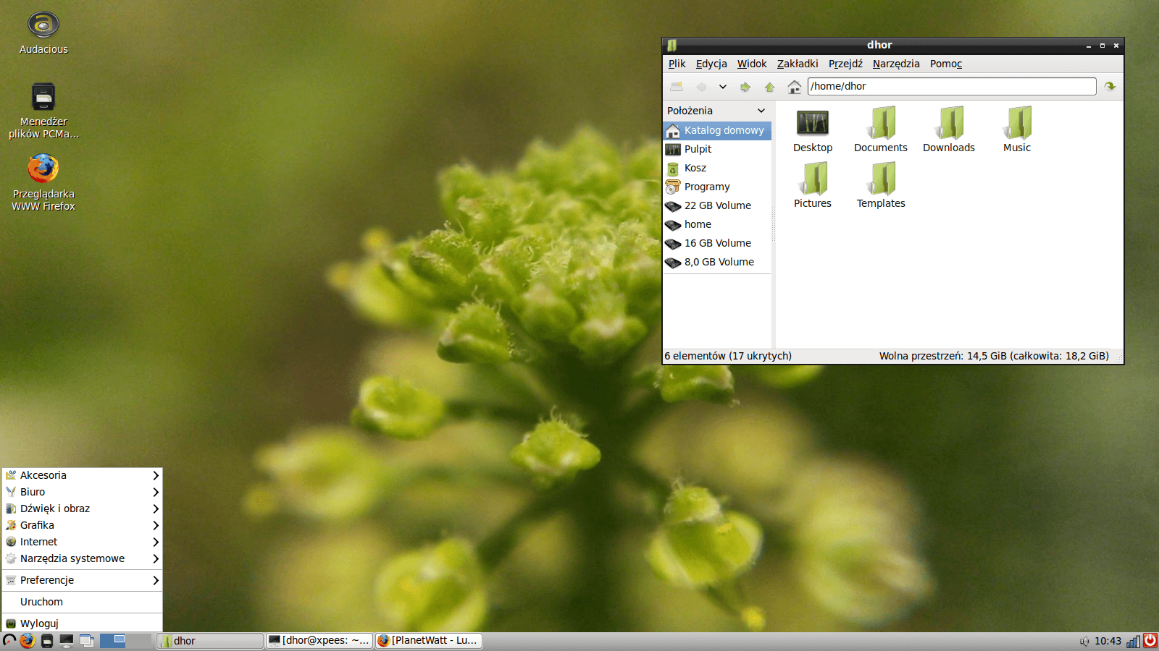Go forward using the toolbar forward arrow
Image resolution: width=1159 pixels, height=651 pixels.
pyautogui.click(x=745, y=87)
